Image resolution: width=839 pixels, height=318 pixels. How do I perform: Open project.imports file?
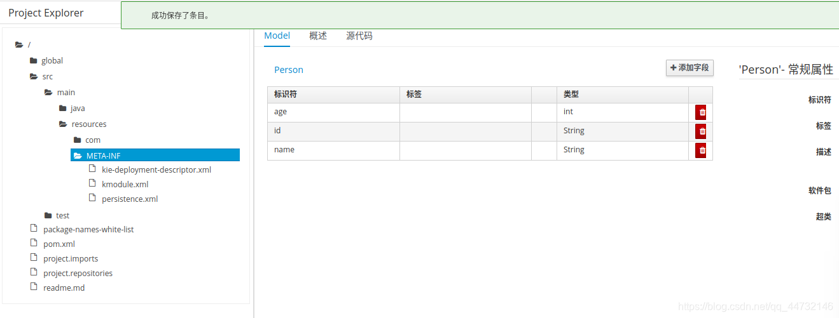(x=71, y=259)
